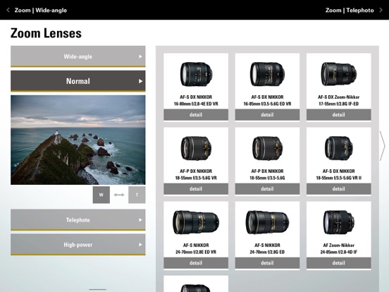
Task: Open the High-power lens category
Action: 78,245
